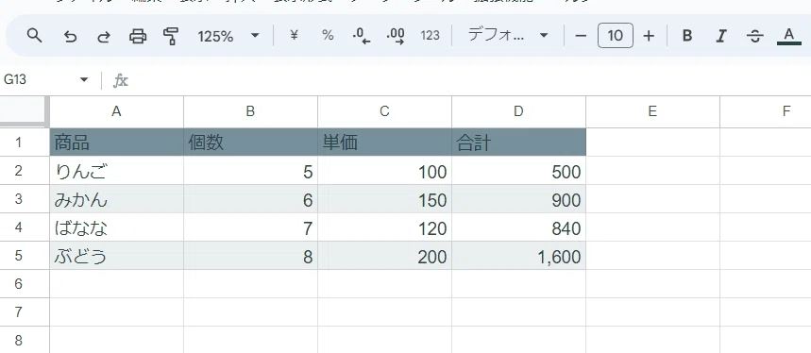Print the spreadsheet

tap(138, 36)
